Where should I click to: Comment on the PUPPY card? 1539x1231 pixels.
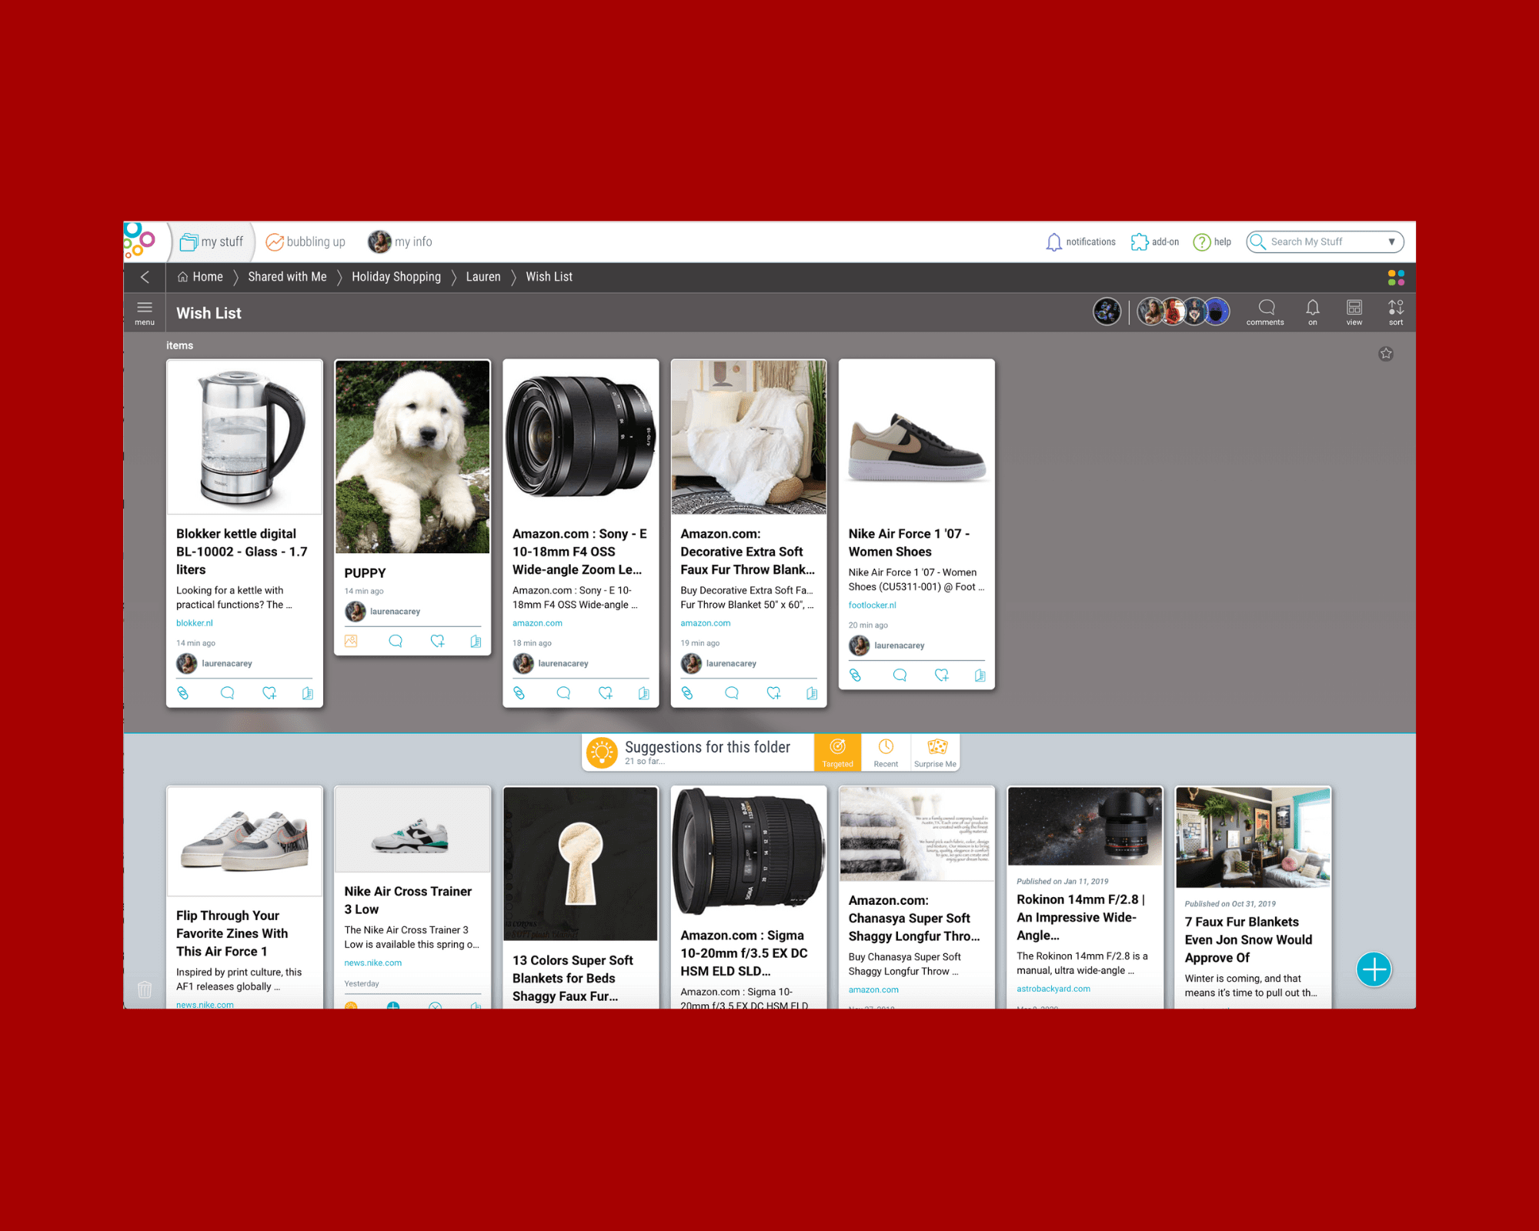[x=396, y=641]
